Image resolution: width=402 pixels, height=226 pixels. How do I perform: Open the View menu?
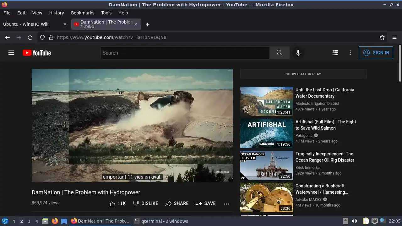37,13
